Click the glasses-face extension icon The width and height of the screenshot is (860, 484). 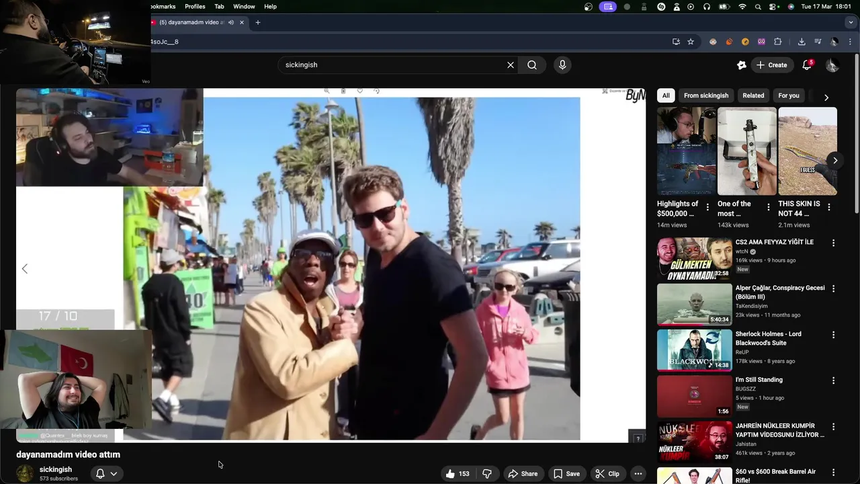pyautogui.click(x=713, y=42)
